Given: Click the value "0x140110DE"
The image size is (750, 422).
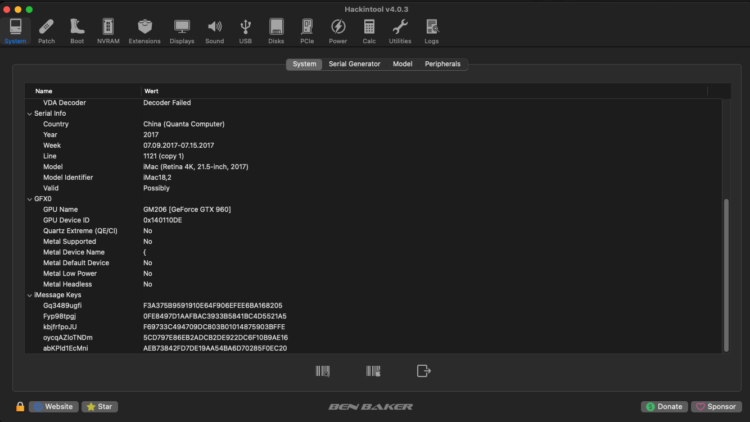Looking at the screenshot, I should pyautogui.click(x=162, y=220).
